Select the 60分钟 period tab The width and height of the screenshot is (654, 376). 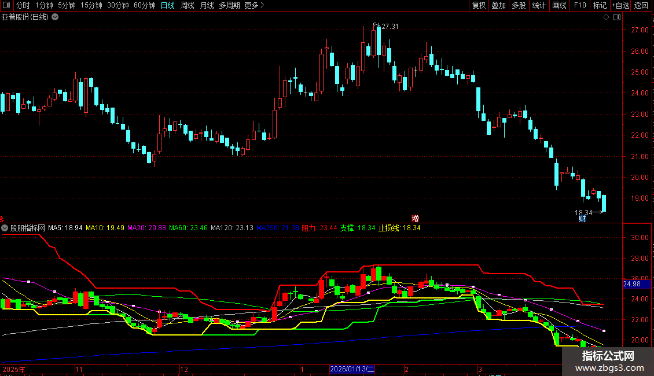coord(145,5)
